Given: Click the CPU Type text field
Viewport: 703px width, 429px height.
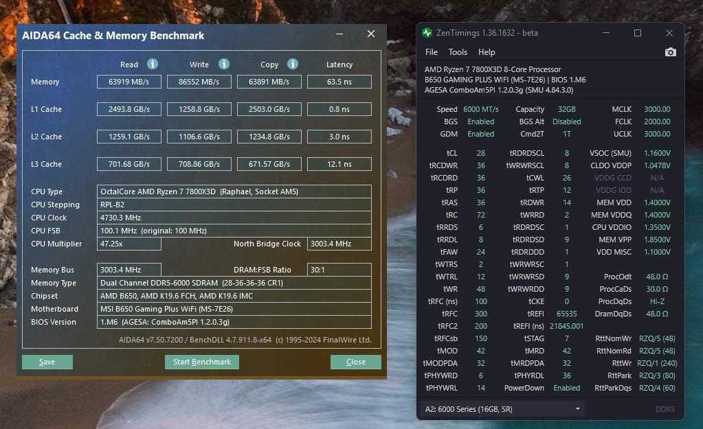Looking at the screenshot, I should tap(234, 192).
